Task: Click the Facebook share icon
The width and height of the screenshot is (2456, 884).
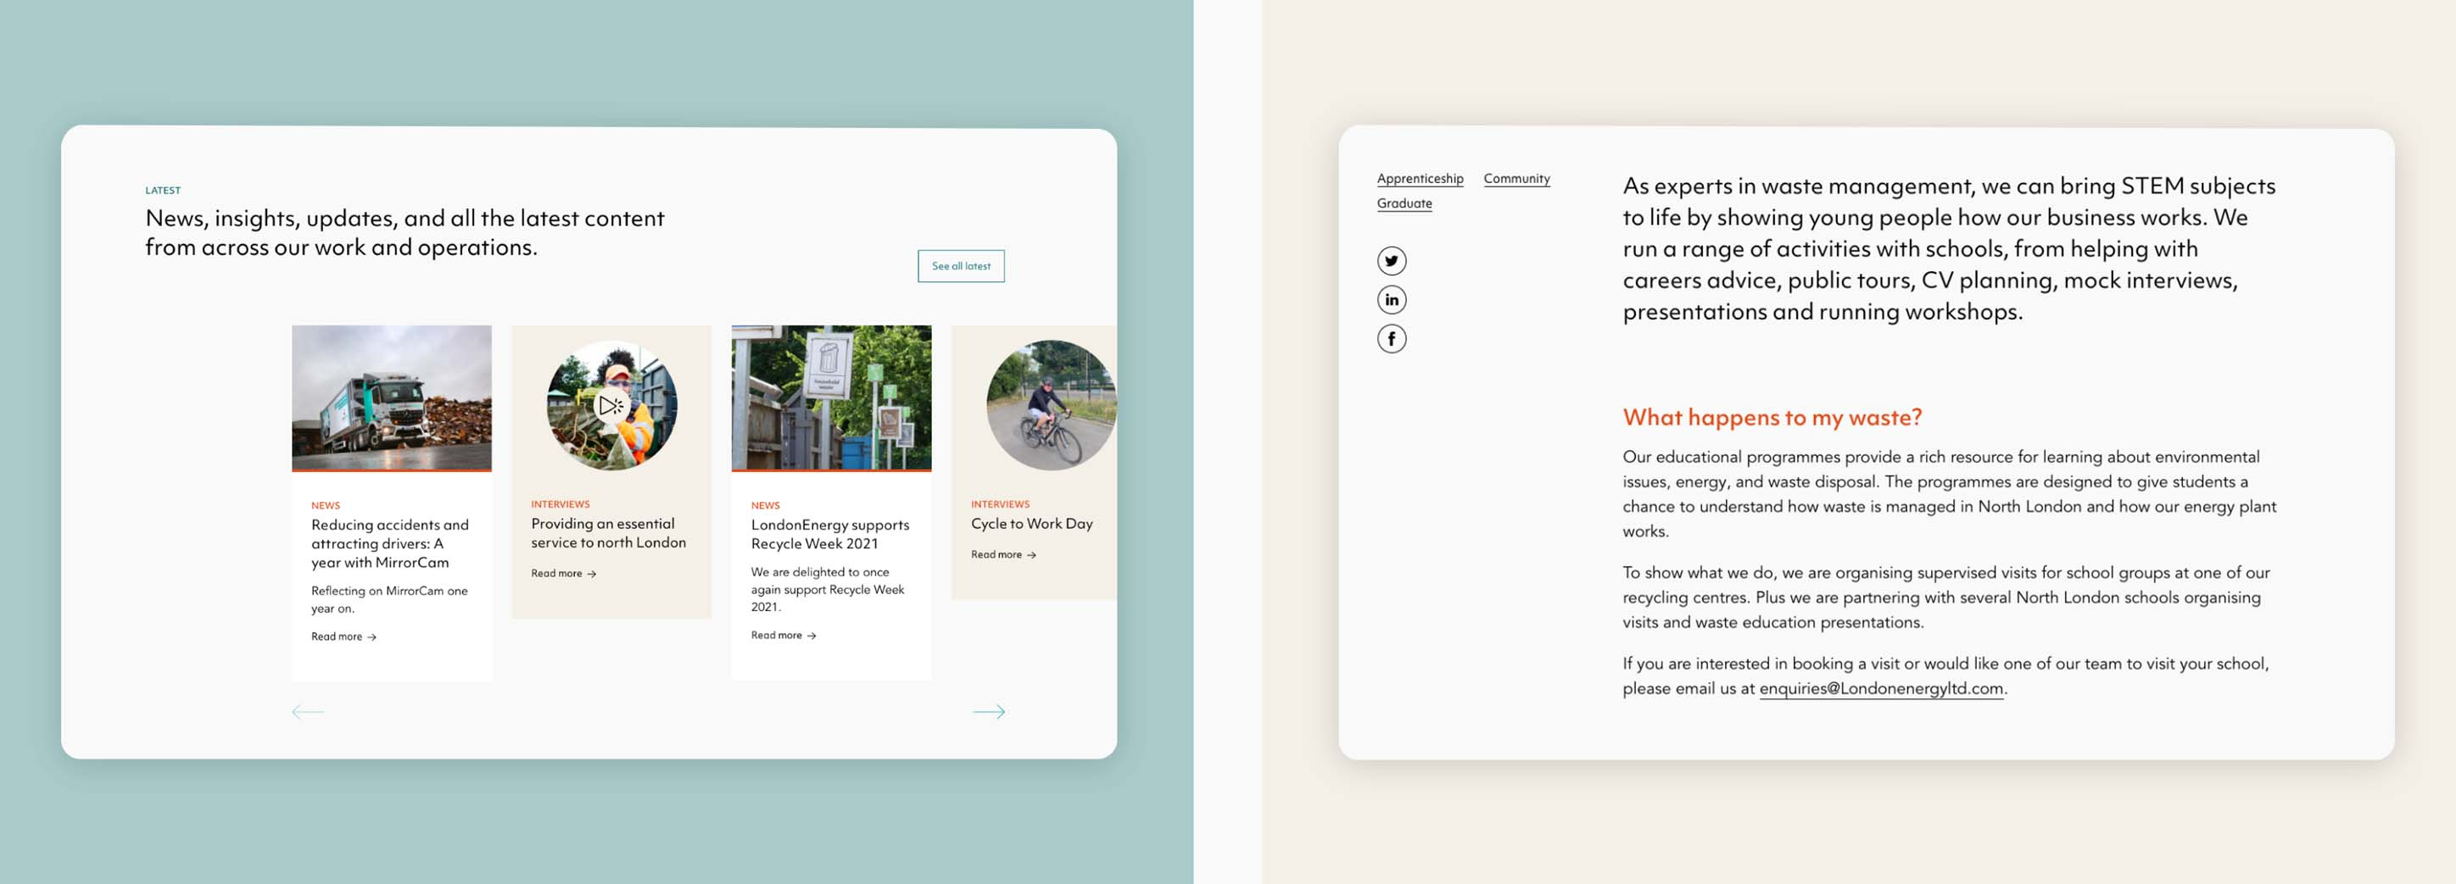Action: 1391,338
